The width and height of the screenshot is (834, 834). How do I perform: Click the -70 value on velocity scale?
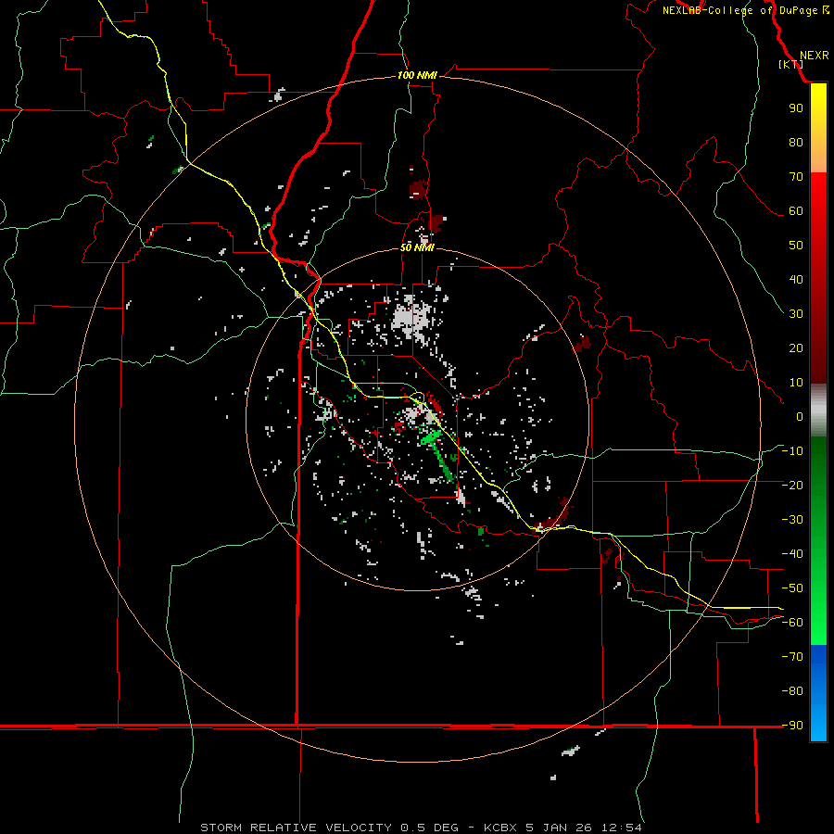click(x=792, y=656)
